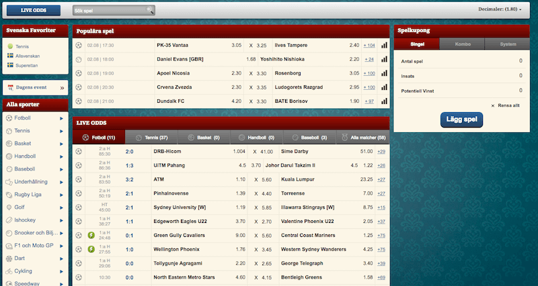Click the green live-stream icon for Green Gully Cavaliers
538x286 pixels.
coord(91,235)
